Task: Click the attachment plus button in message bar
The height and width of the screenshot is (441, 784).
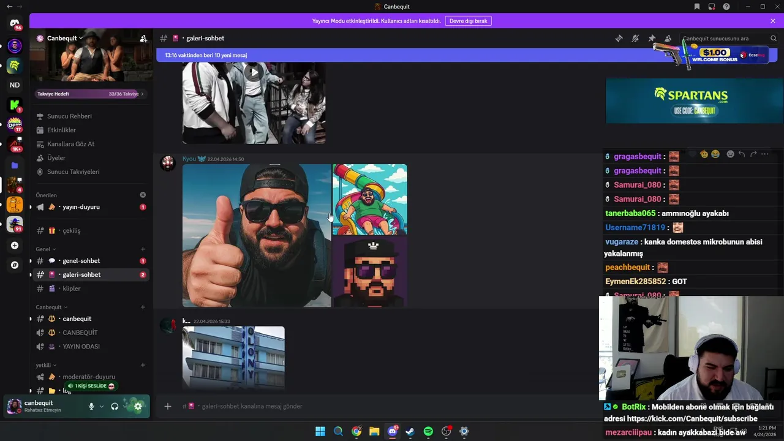Action: 168,406
